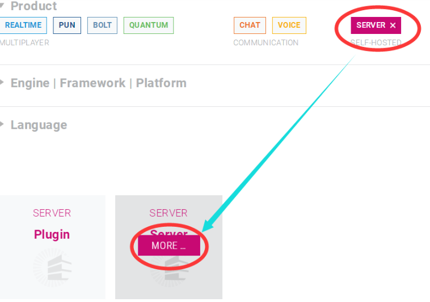Click the selected SERVER filter tag label
Screen dimensions: 430x302
point(371,25)
